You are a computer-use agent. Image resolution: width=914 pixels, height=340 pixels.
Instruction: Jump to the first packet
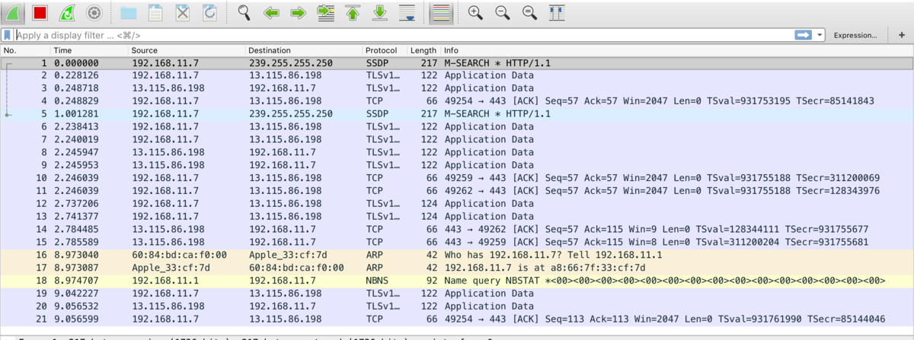coord(353,12)
